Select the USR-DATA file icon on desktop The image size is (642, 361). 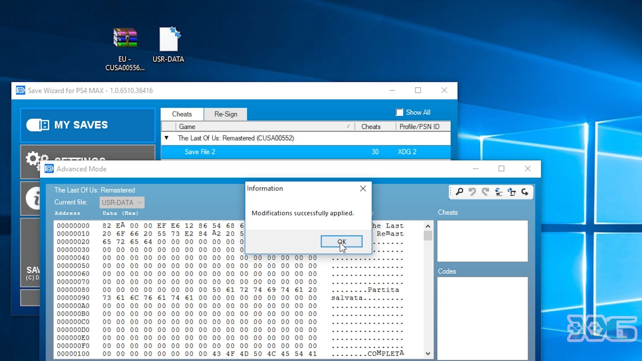(169, 45)
